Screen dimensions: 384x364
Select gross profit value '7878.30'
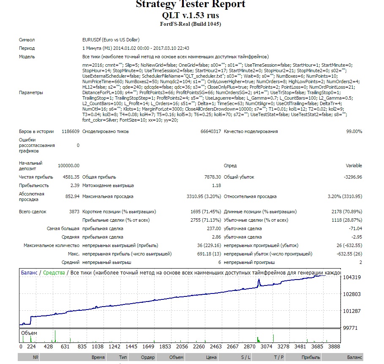pos(212,177)
